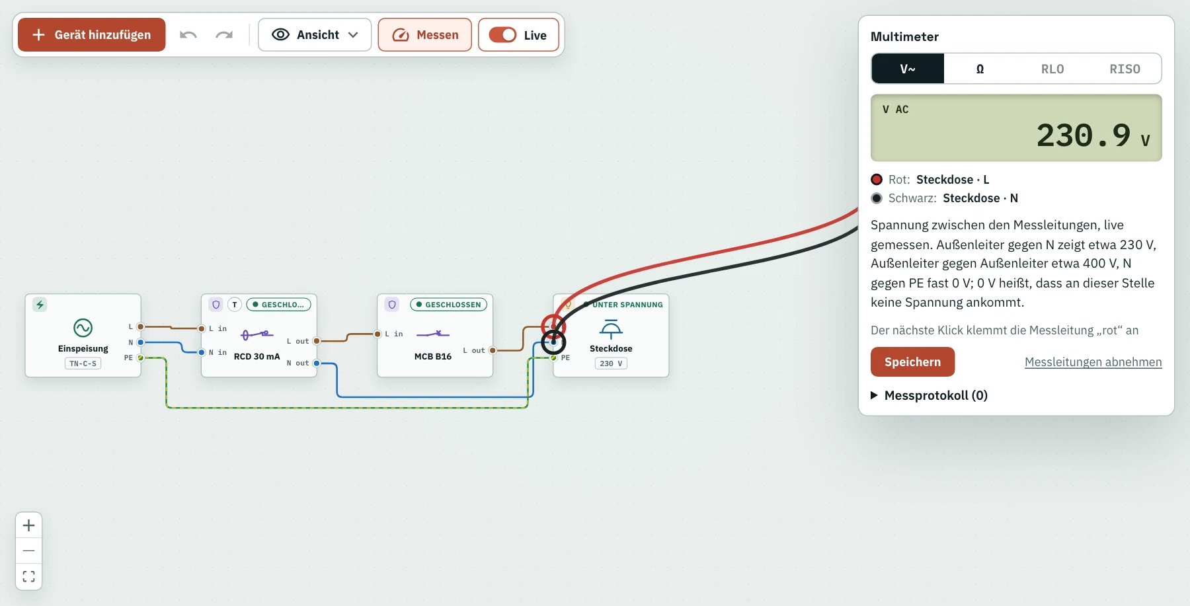1190x606 pixels.
Task: Click the redo arrow icon
Action: click(x=224, y=35)
